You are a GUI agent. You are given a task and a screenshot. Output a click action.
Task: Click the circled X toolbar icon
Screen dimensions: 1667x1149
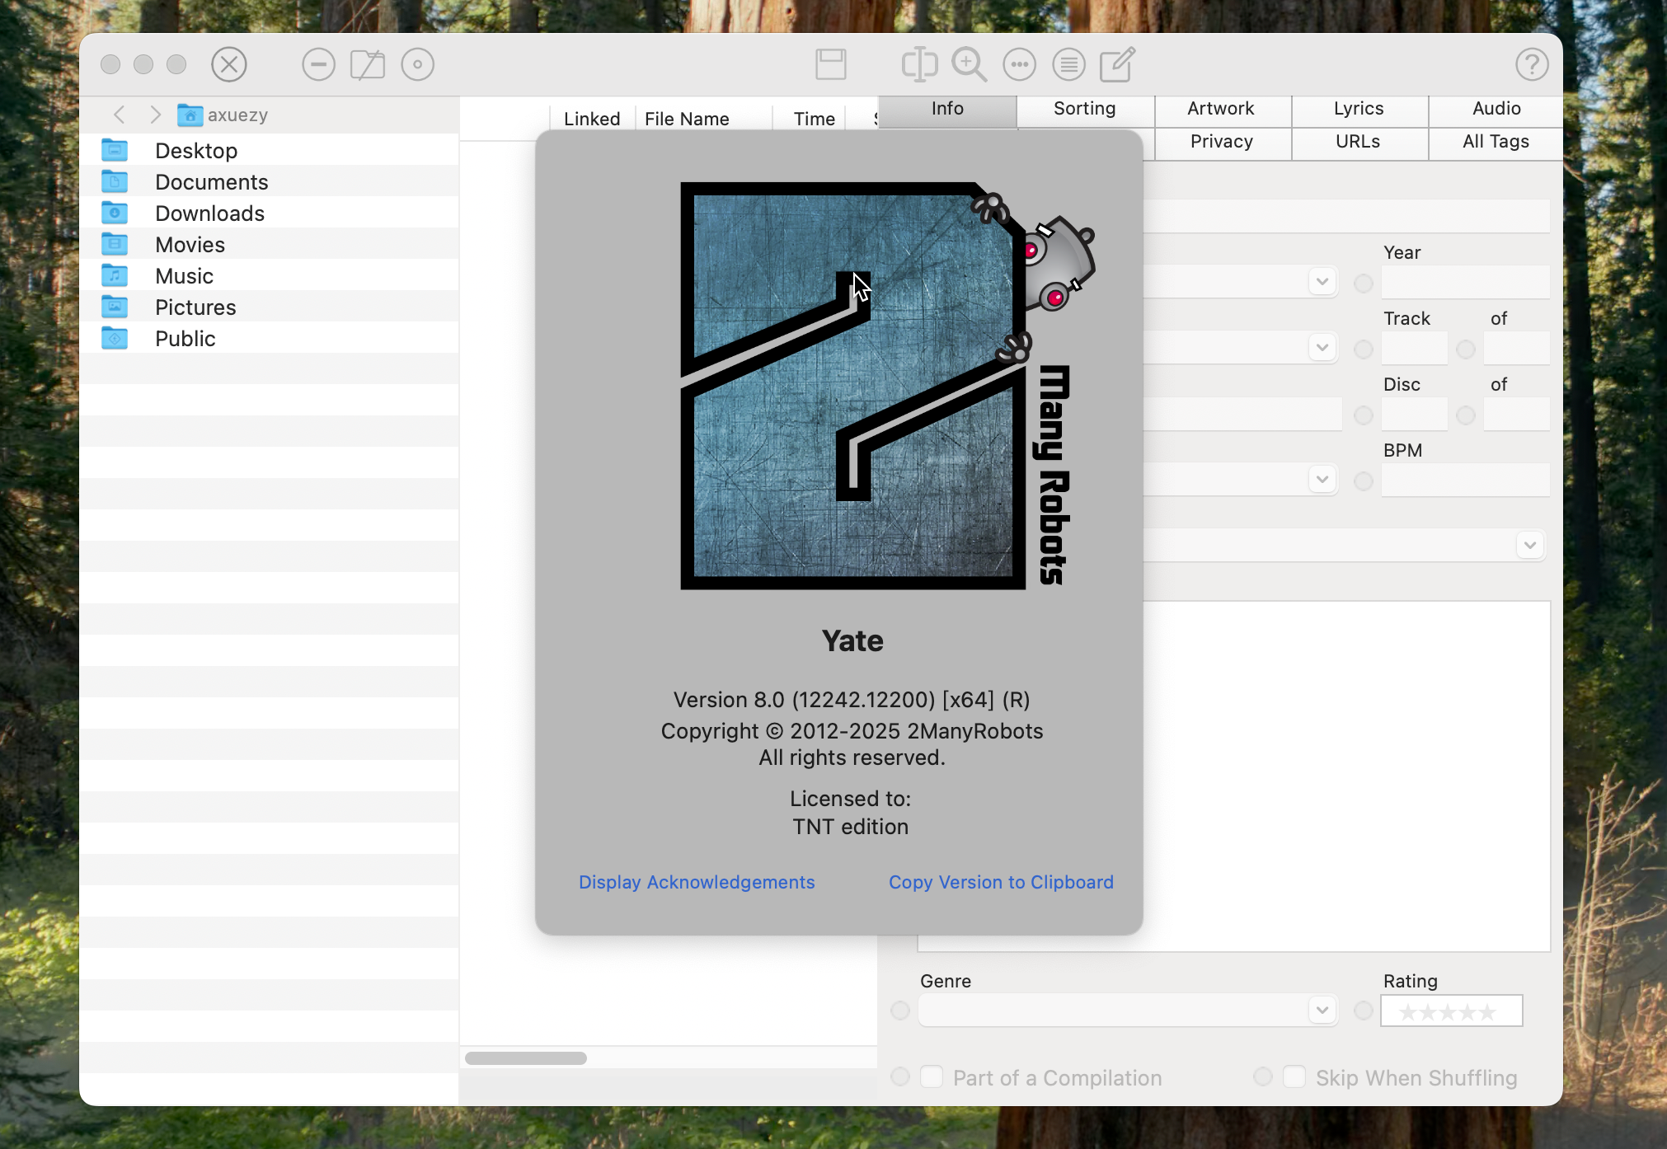pos(229,64)
